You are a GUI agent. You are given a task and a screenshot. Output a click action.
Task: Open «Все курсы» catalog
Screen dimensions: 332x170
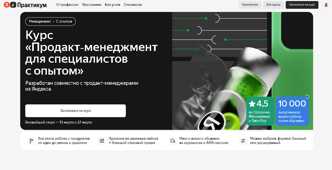pos(273,5)
